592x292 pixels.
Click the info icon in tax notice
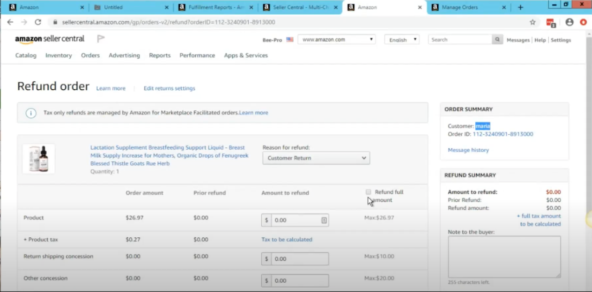pos(31,113)
